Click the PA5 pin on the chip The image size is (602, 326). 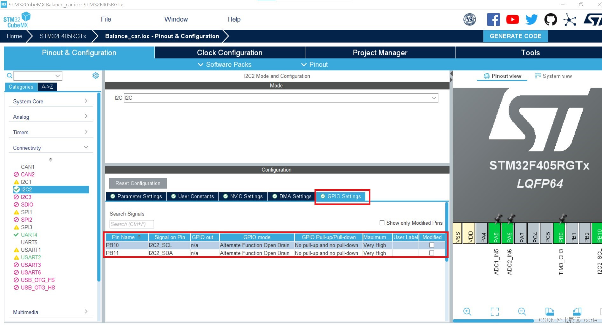(495, 233)
